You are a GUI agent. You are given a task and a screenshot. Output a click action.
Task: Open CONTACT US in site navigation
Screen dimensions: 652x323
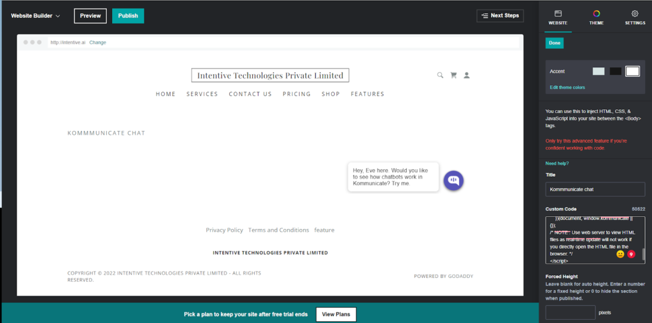pyautogui.click(x=250, y=94)
